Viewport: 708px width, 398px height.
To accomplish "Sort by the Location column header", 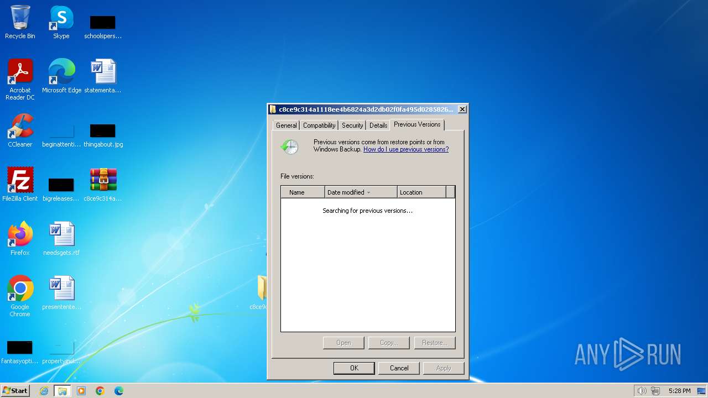I will pyautogui.click(x=421, y=192).
